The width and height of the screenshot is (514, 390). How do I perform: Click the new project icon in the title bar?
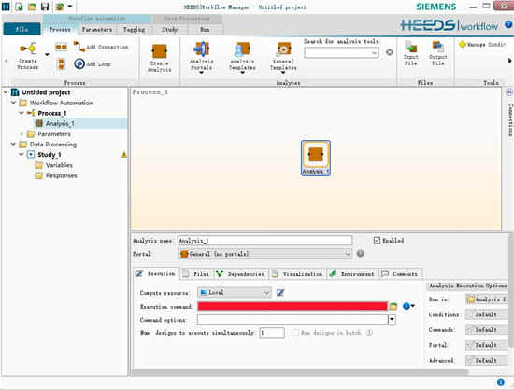(x=19, y=7)
